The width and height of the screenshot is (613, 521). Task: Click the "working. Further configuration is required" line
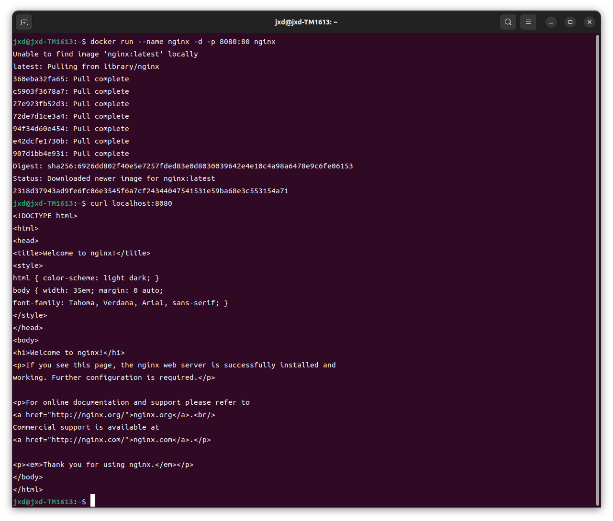tap(114, 377)
